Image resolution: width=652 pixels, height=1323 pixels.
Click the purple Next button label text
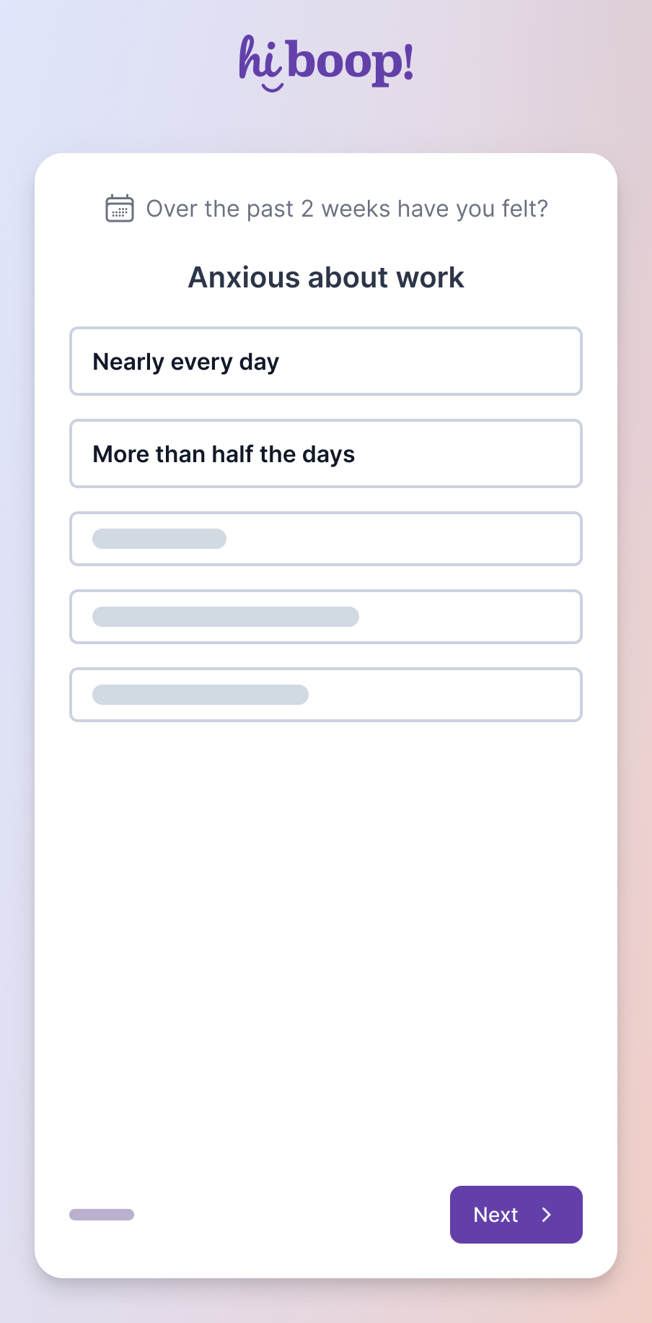[495, 1215]
